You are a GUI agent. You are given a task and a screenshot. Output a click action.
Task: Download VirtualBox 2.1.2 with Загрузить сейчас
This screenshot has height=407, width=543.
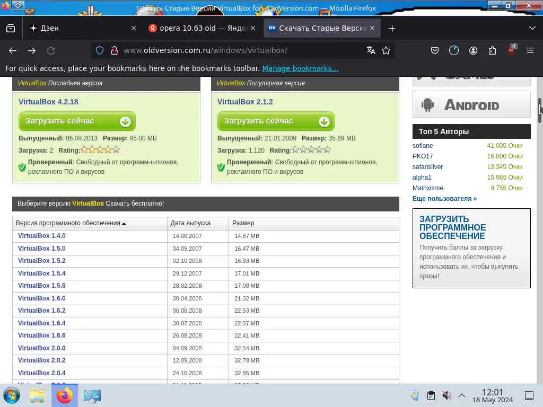pos(276,121)
